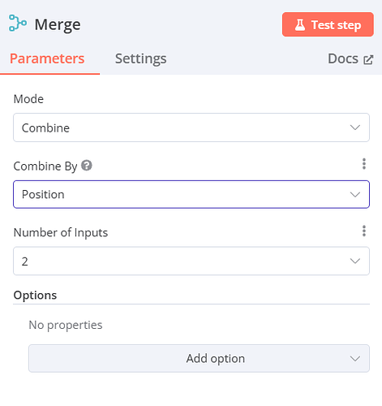Show the Combine By help tooltip icon

pyautogui.click(x=87, y=165)
